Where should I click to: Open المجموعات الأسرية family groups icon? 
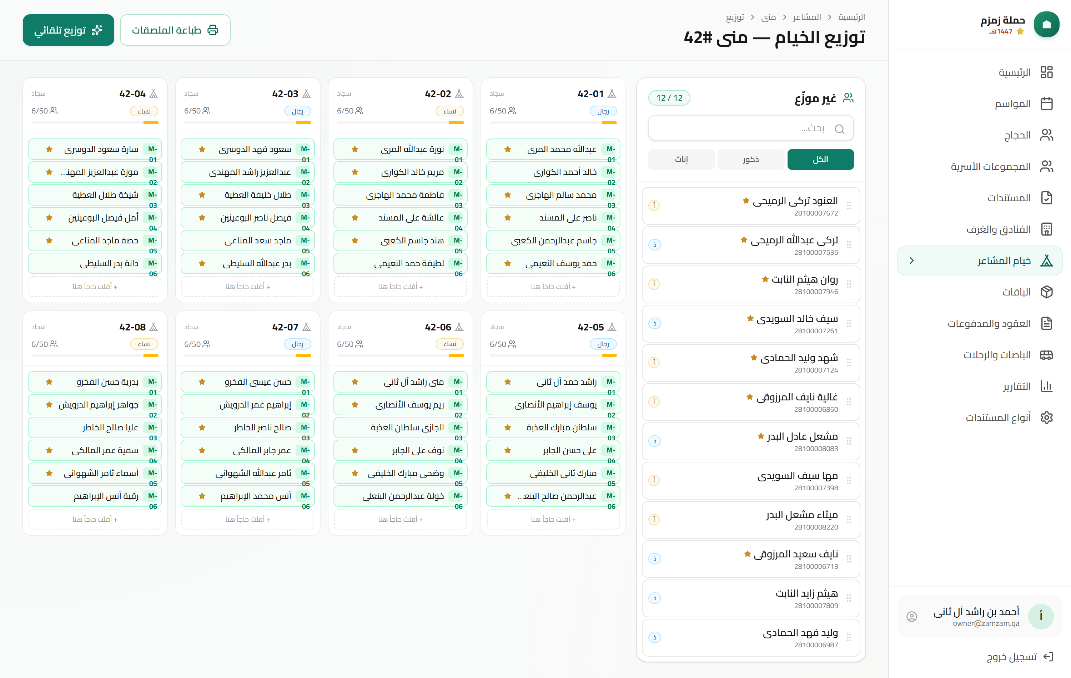1046,166
